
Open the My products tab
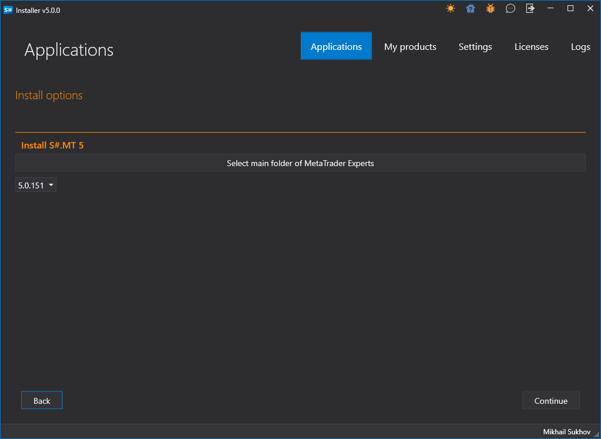[x=410, y=47]
